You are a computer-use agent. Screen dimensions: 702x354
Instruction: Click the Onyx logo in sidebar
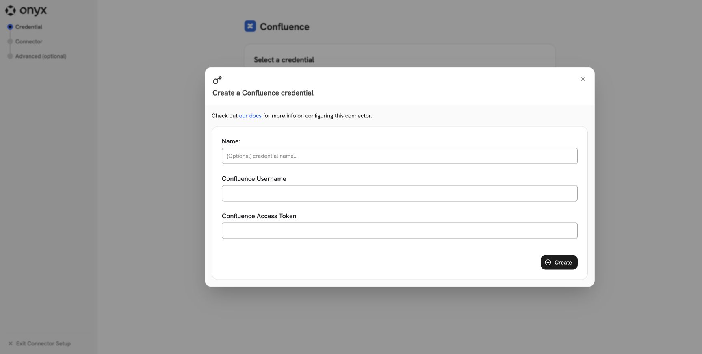(x=26, y=10)
